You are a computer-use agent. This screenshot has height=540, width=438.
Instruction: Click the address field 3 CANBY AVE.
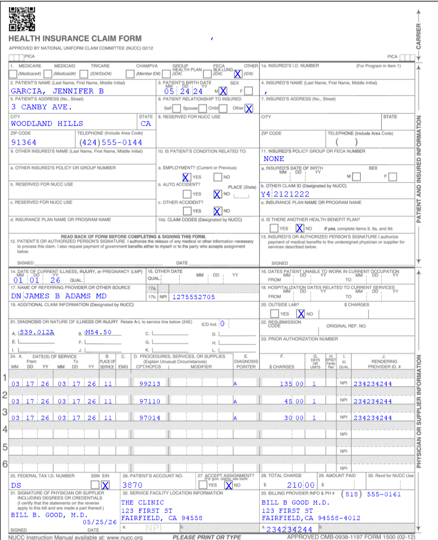click(x=42, y=107)
